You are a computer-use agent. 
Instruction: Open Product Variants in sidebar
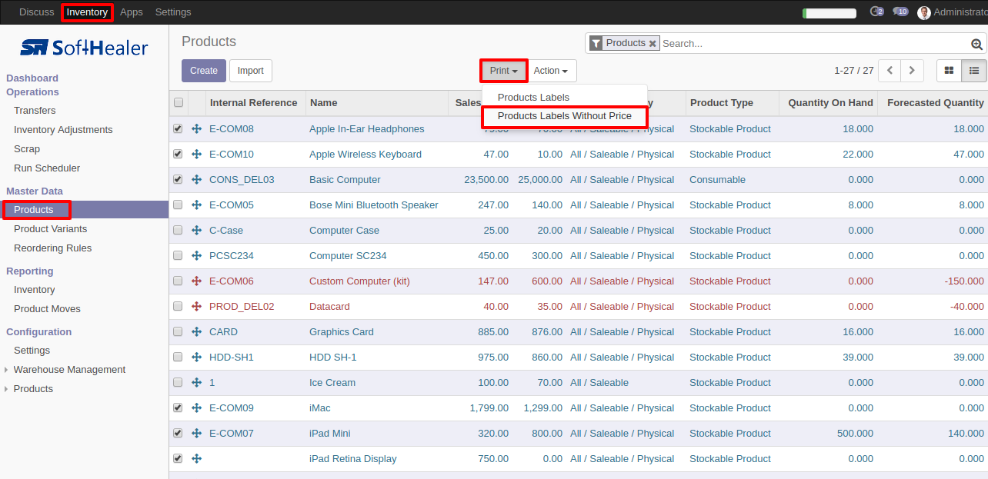pos(50,229)
